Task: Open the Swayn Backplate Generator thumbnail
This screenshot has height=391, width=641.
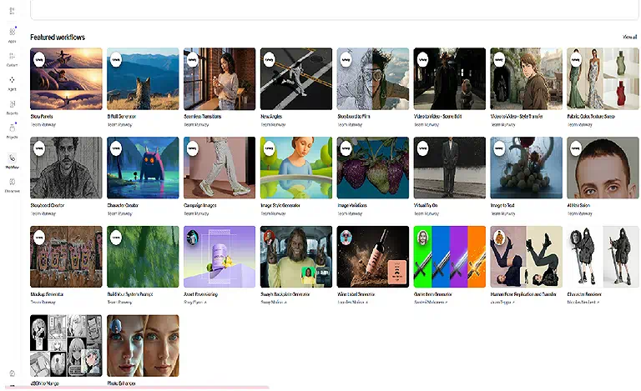Action: coord(296,257)
